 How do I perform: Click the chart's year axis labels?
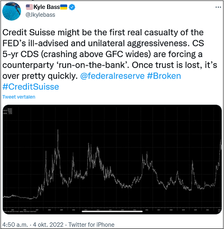tap(112, 210)
